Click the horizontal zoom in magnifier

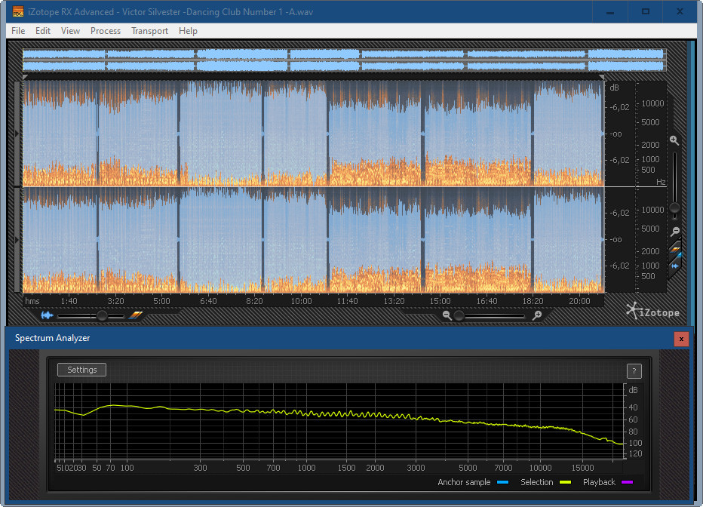(x=536, y=316)
